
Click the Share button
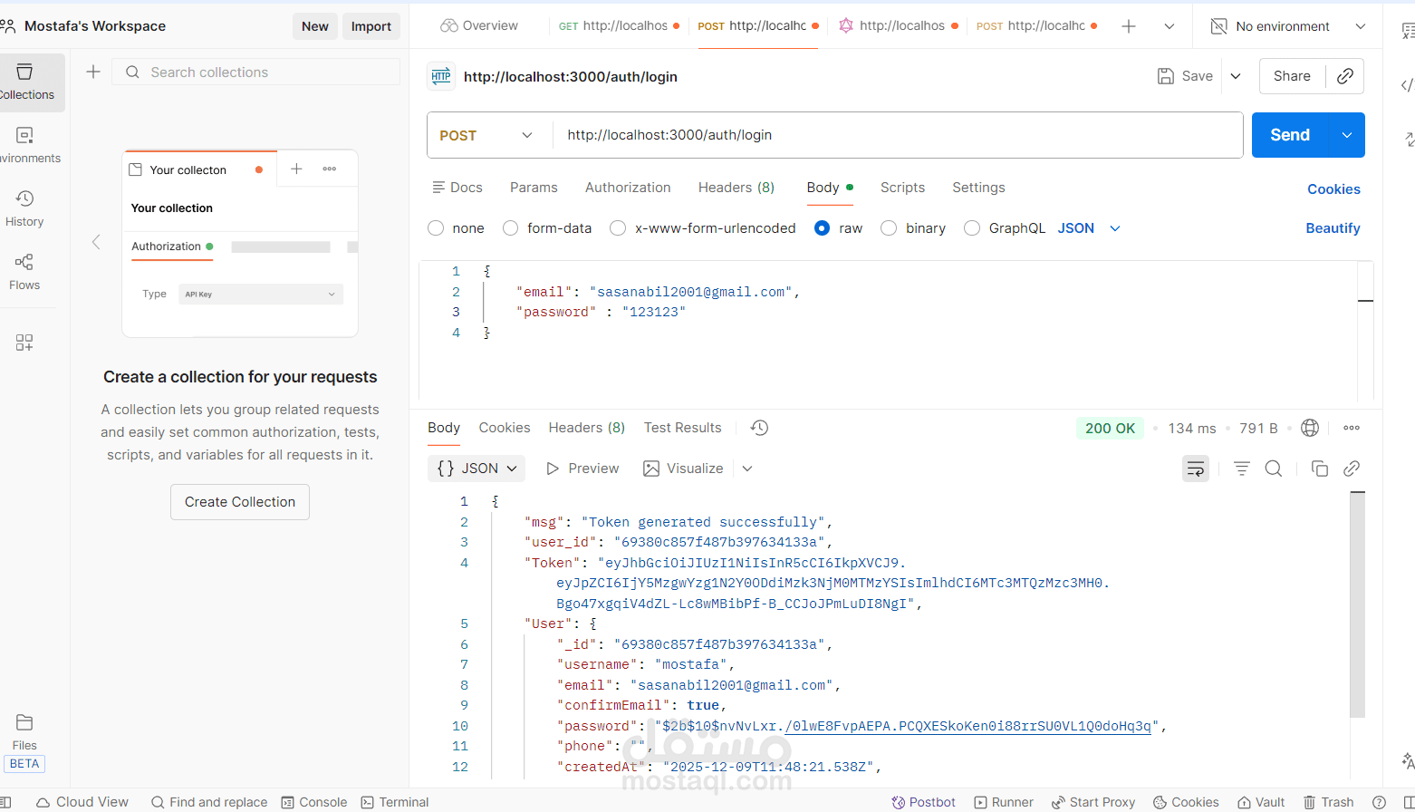click(1292, 76)
